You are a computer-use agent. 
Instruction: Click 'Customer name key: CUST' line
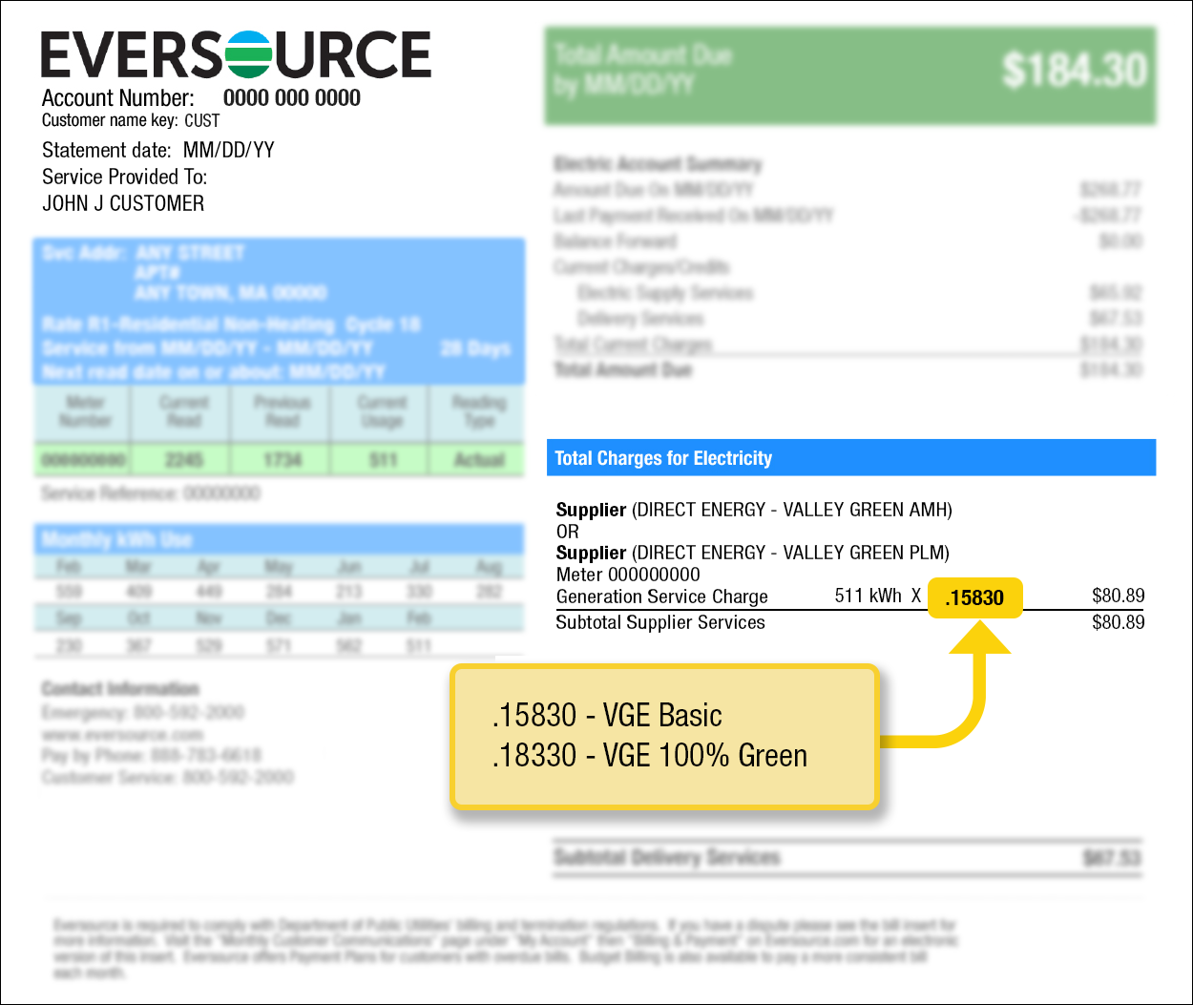[131, 121]
